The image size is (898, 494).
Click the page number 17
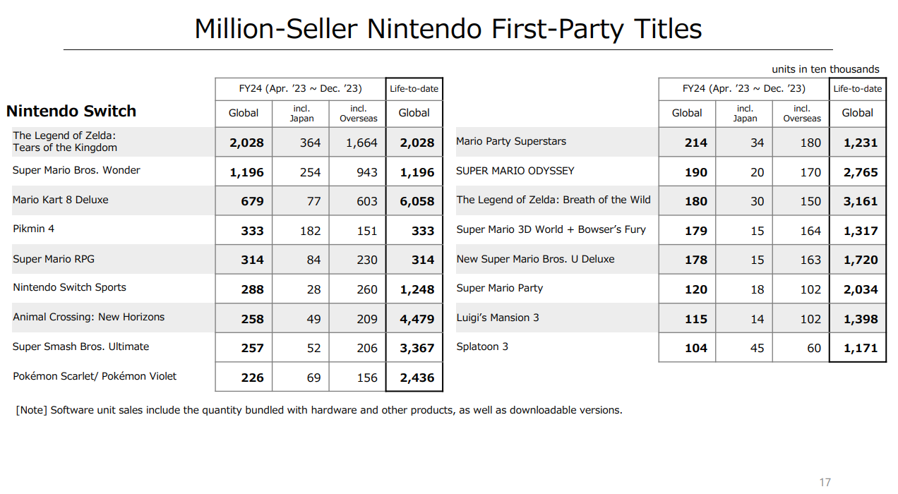coord(825,482)
